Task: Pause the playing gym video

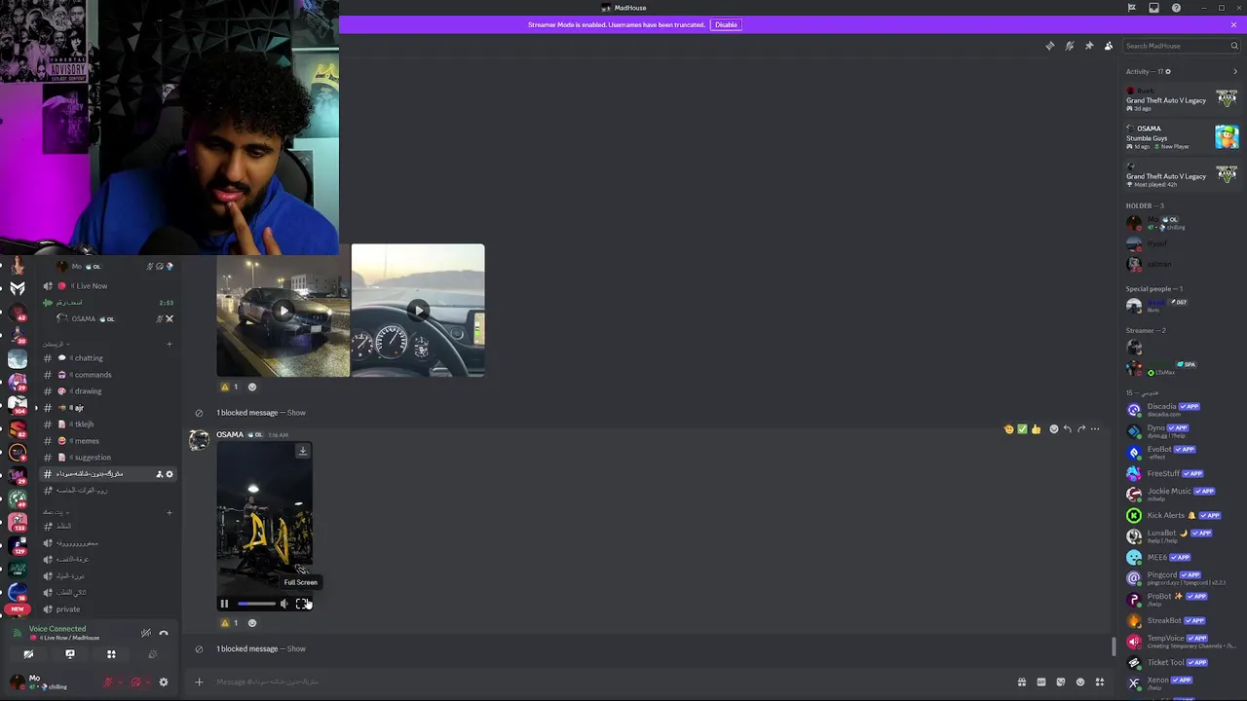Action: 224,604
